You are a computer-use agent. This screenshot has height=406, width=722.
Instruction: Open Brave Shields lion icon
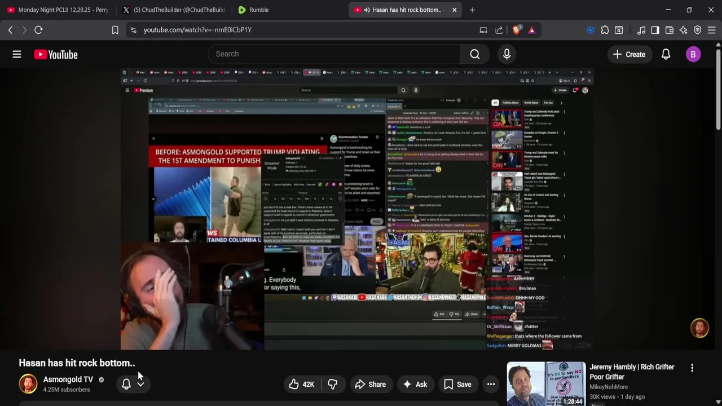point(516,30)
